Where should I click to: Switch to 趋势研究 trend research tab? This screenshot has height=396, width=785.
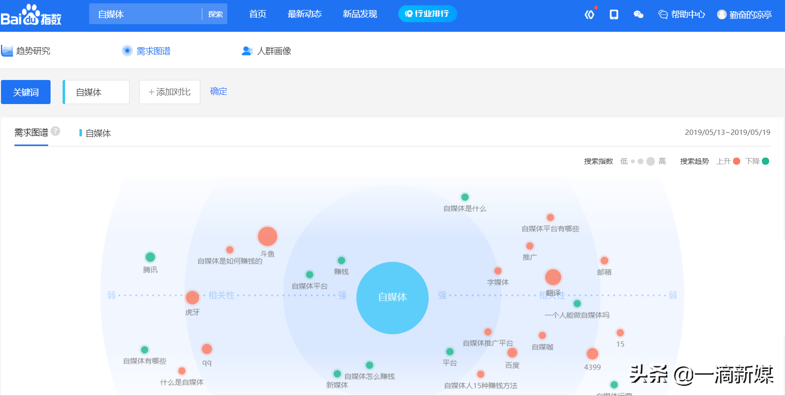click(26, 51)
